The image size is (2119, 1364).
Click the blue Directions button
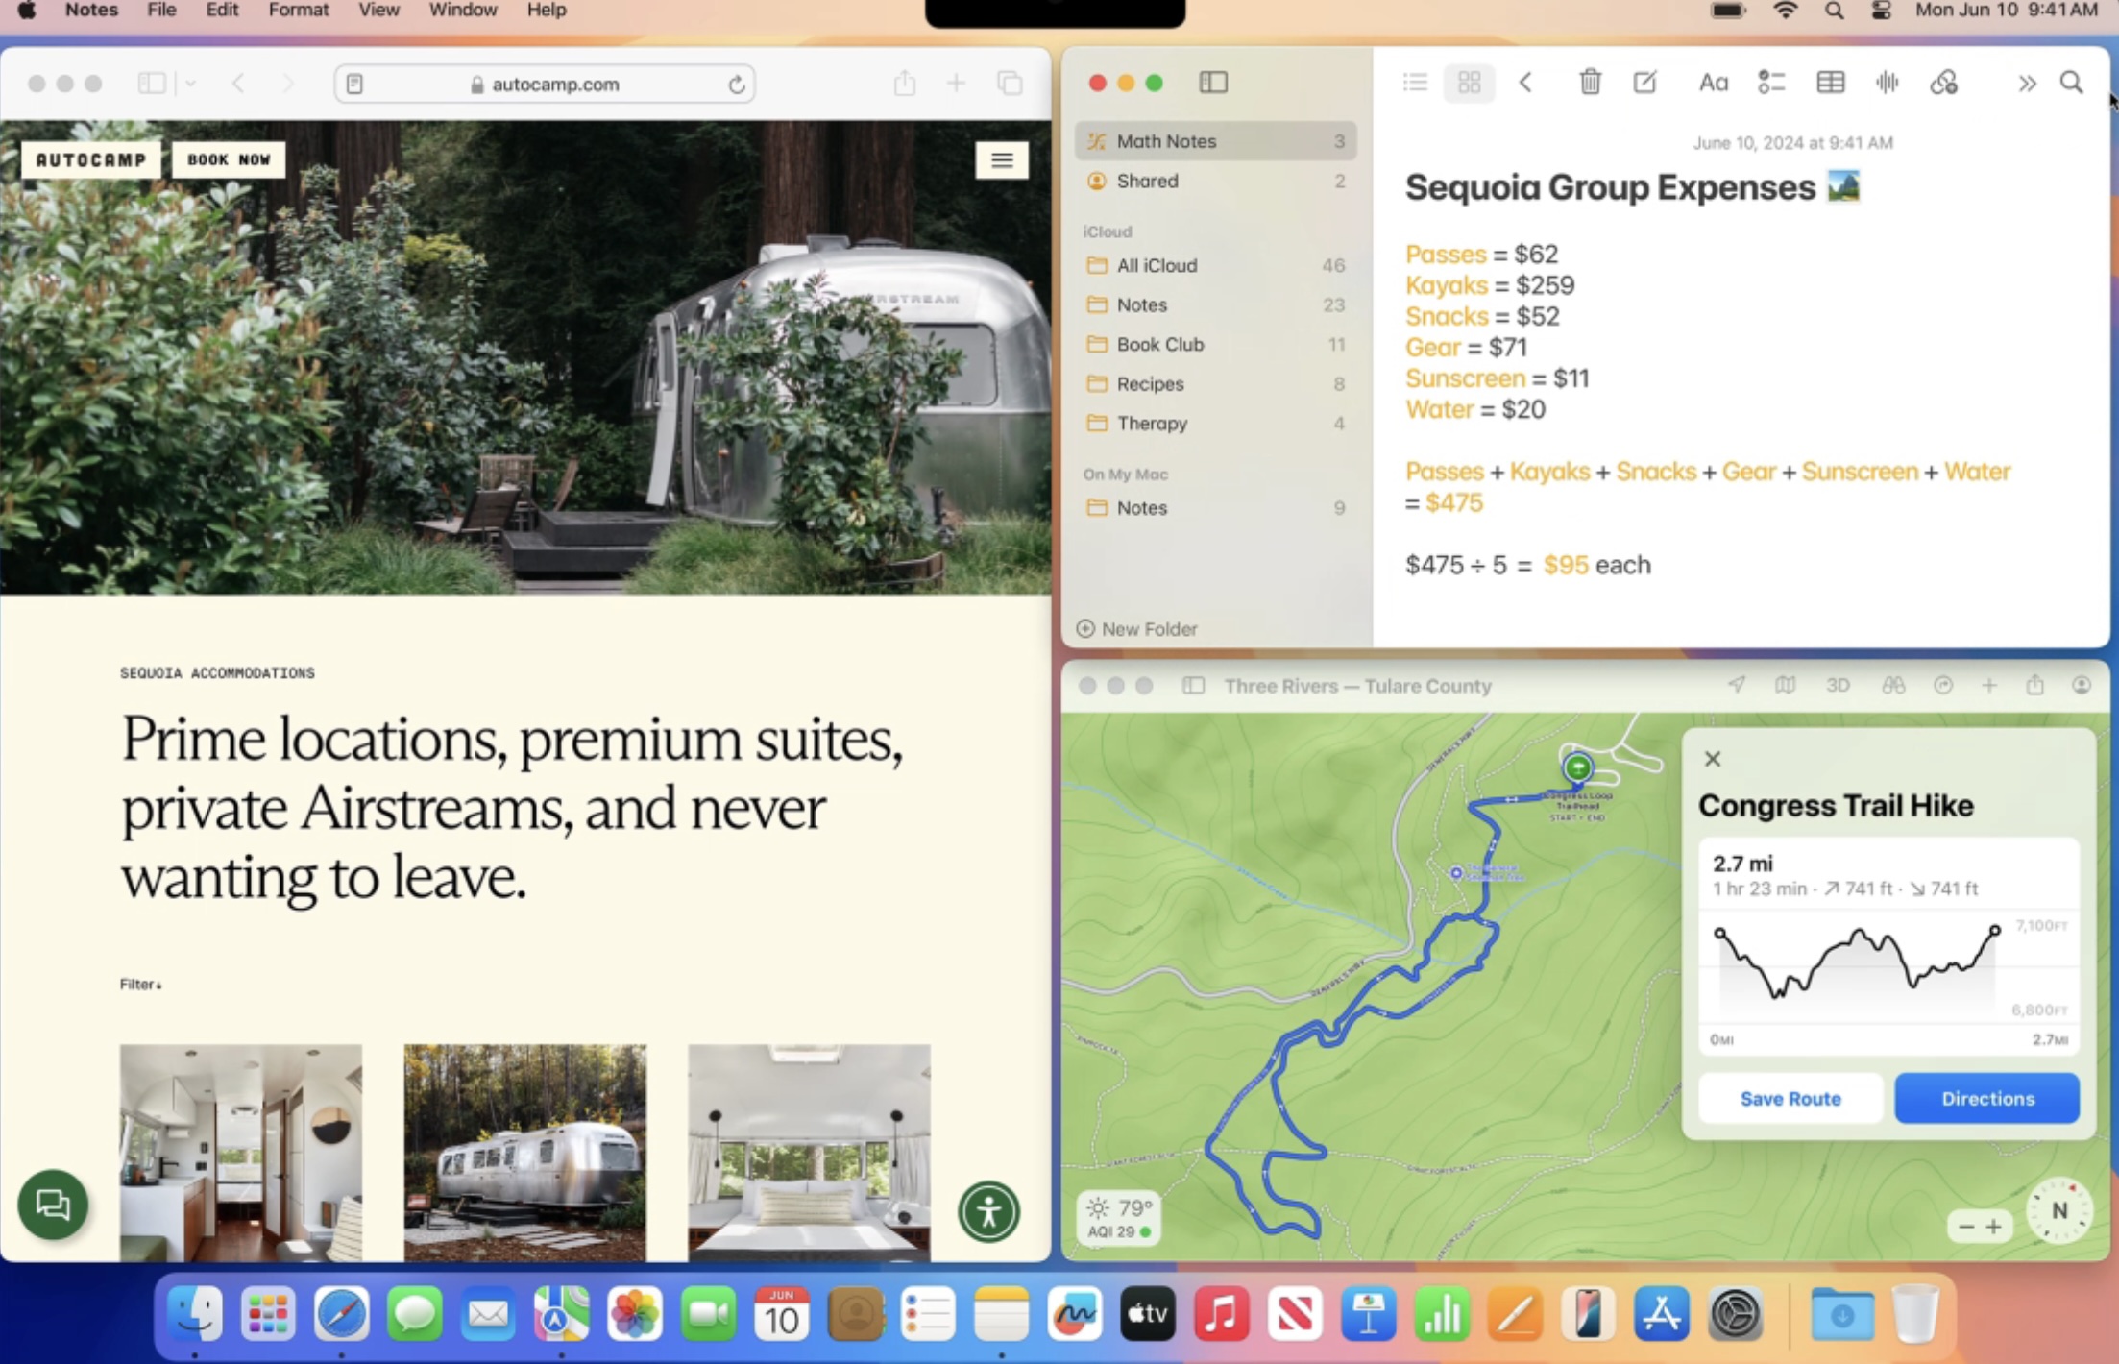click(1986, 1099)
